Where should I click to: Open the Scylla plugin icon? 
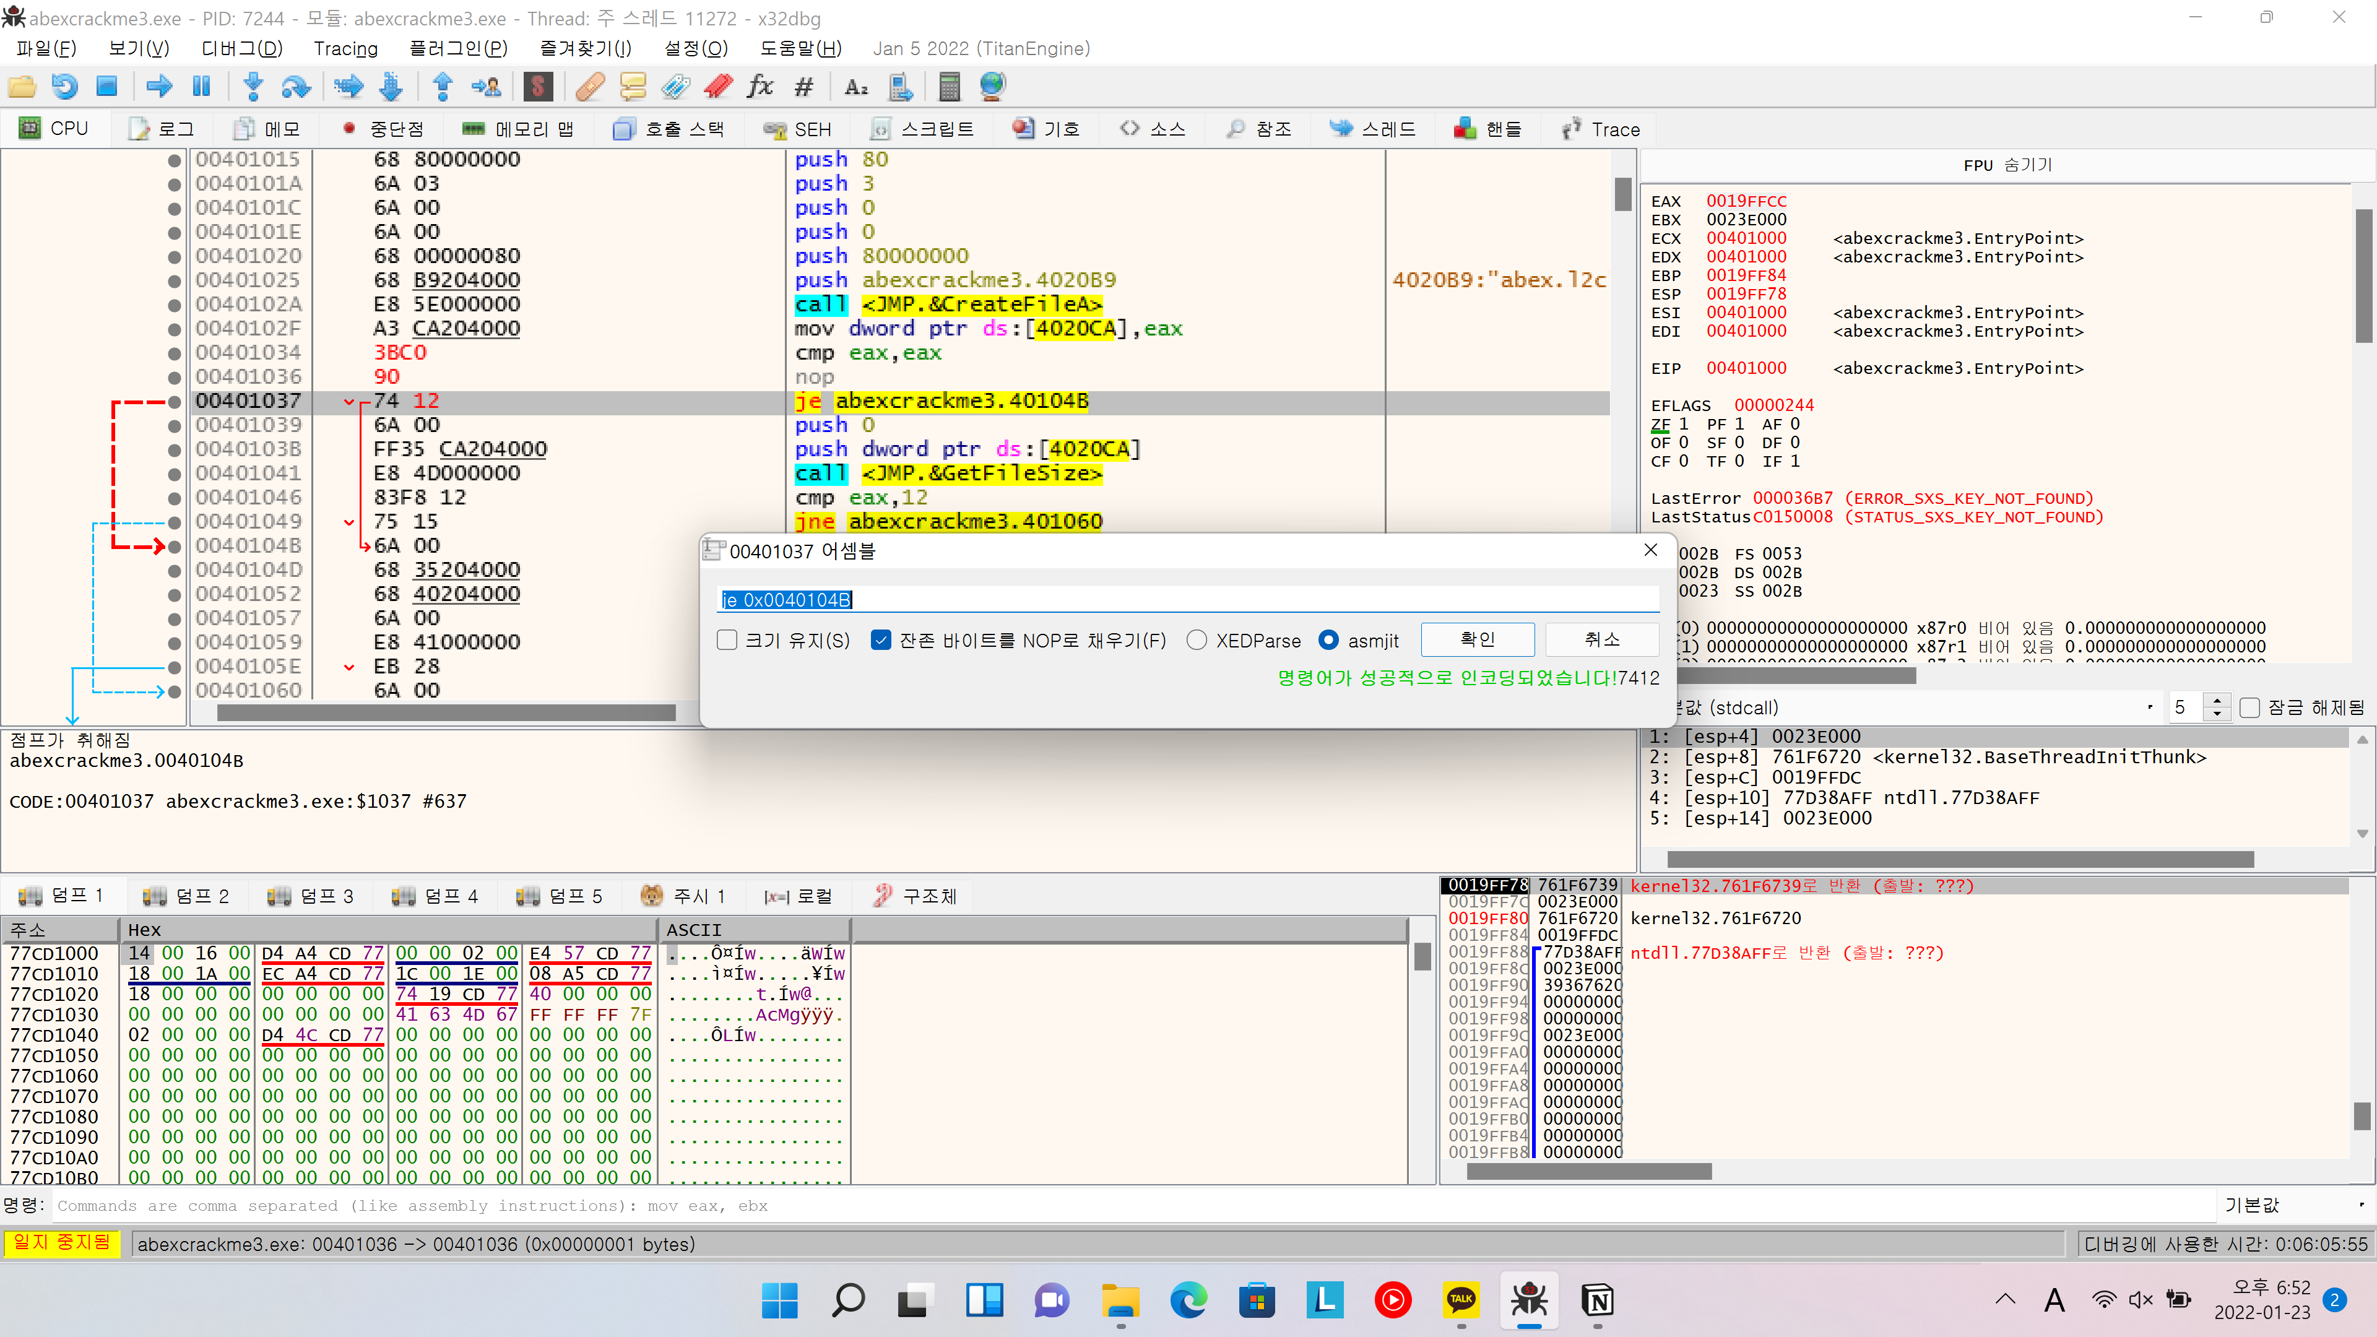(x=538, y=88)
